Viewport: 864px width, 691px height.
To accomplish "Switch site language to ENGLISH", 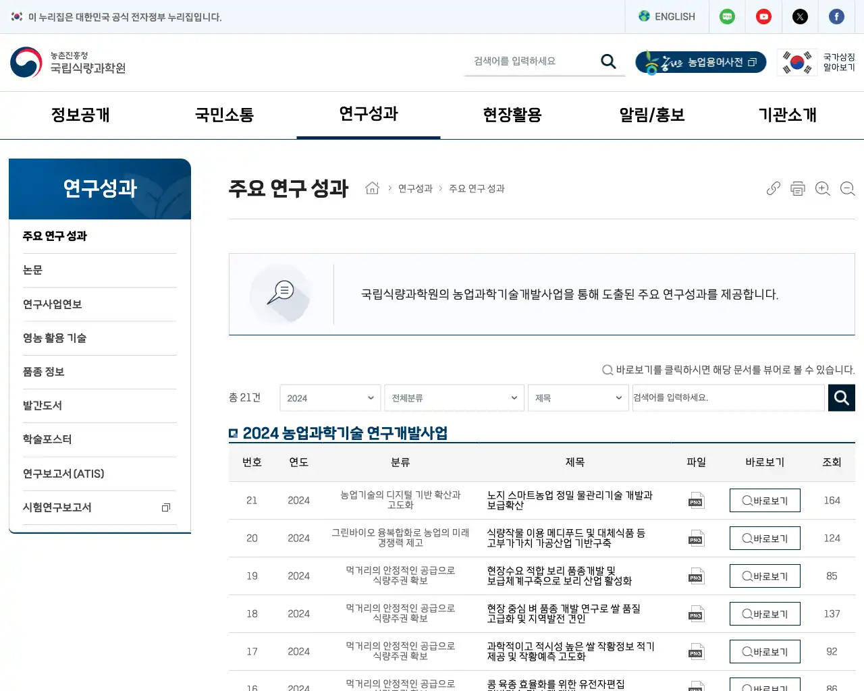I will click(x=667, y=16).
